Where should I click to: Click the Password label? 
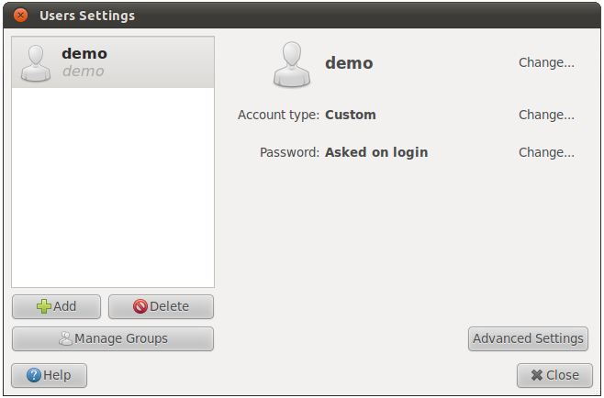coord(289,152)
